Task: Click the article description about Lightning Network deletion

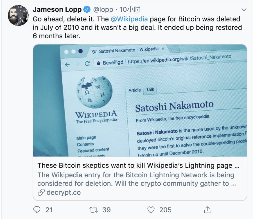Action: point(137,179)
